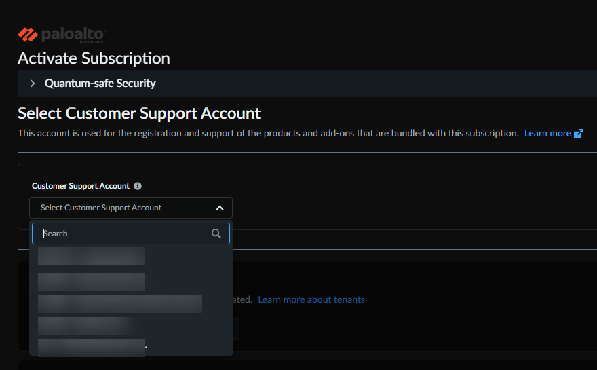The height and width of the screenshot is (370, 597).
Task: Click the Palo Alto Networks logo
Action: coord(62,34)
